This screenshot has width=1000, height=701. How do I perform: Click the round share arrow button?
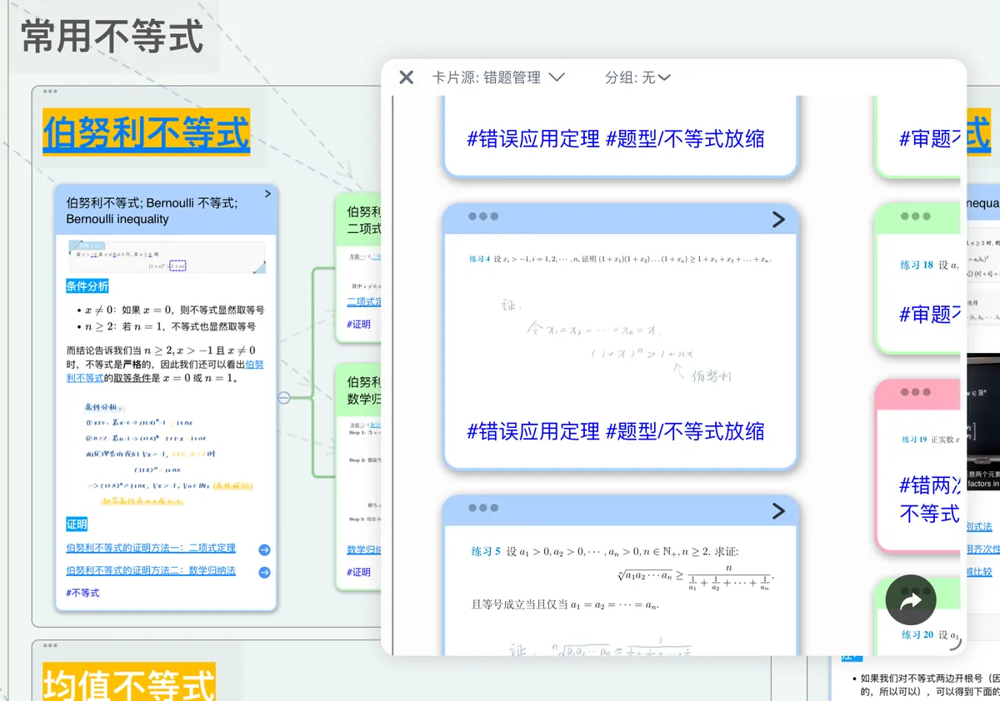pyautogui.click(x=911, y=599)
